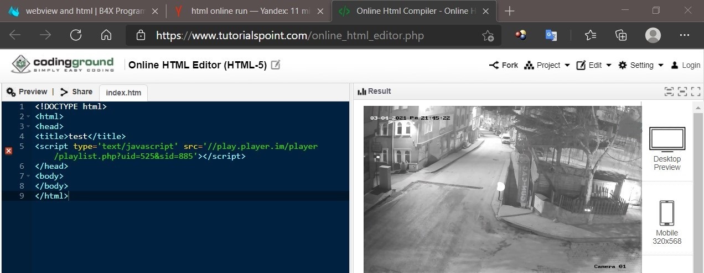
Task: Click the camera video feed in result
Action: pyautogui.click(x=502, y=189)
